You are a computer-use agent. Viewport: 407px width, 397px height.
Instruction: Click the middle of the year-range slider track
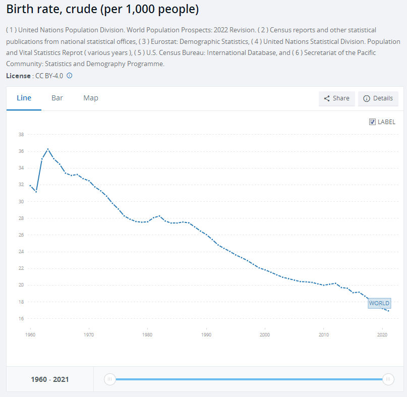pyautogui.click(x=249, y=379)
